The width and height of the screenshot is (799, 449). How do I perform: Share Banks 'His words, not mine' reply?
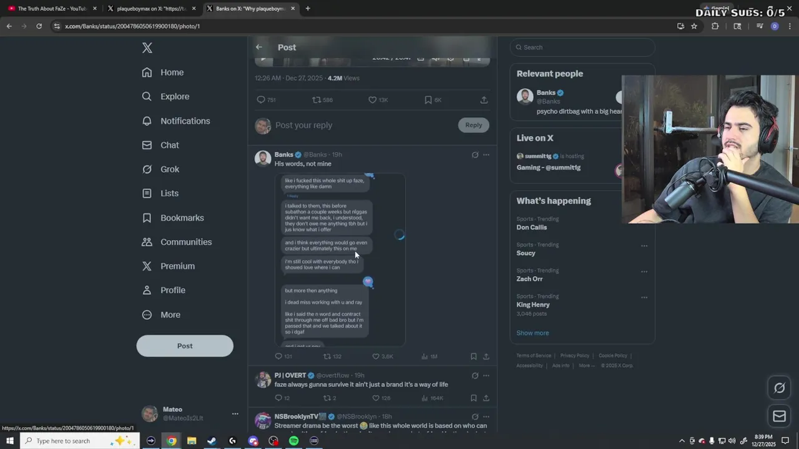(x=486, y=357)
